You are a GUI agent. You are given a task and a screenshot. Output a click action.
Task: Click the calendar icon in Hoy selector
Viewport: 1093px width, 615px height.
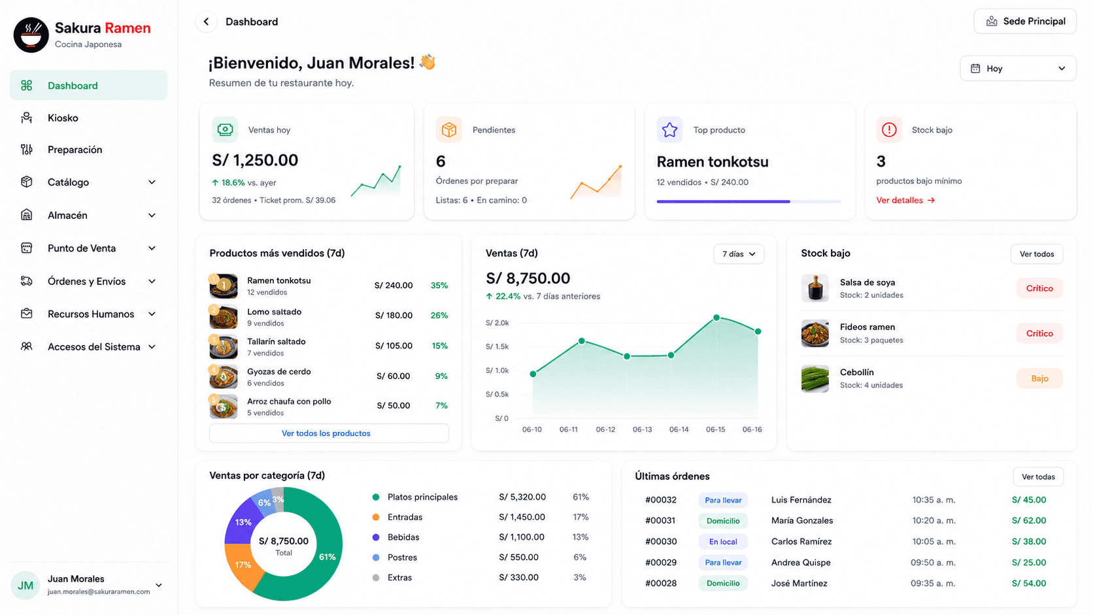tap(975, 69)
